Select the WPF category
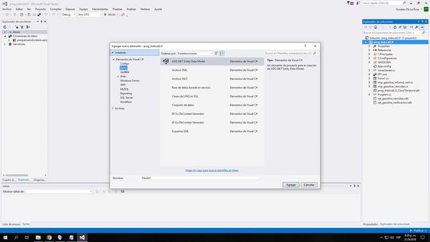 click(123, 85)
